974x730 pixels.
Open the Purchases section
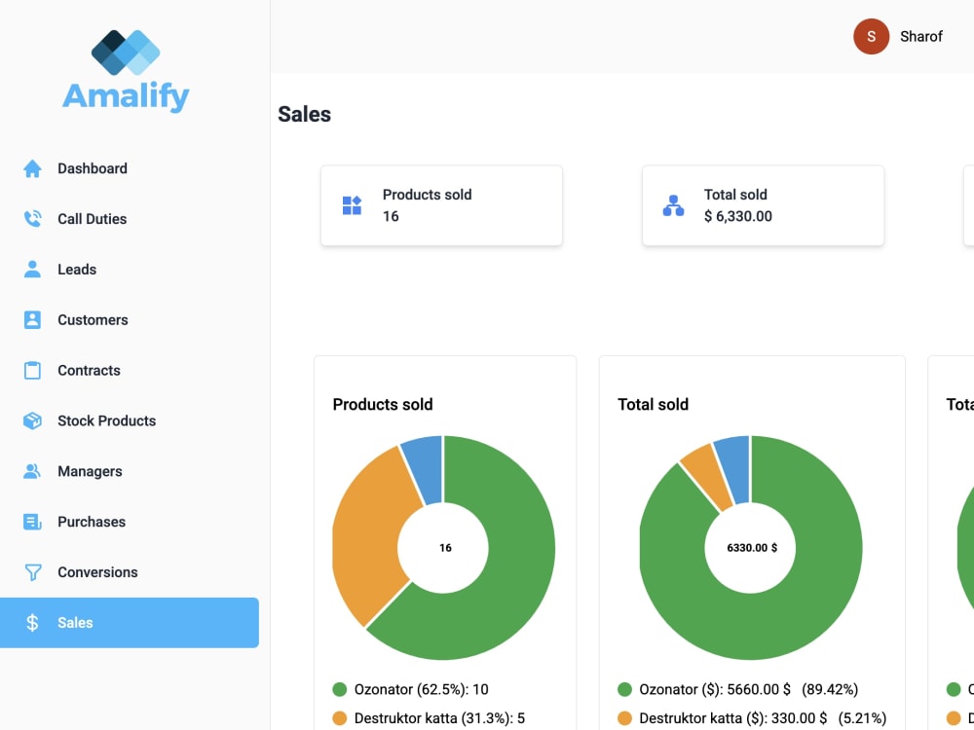(130, 522)
